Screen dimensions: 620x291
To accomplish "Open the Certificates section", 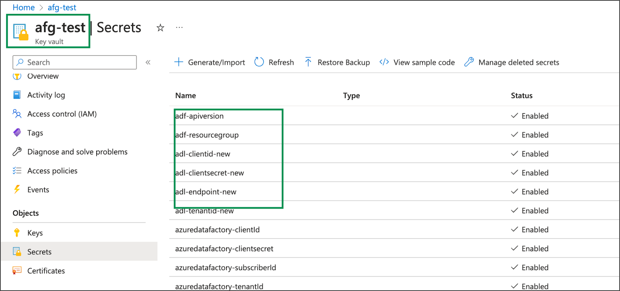I will (46, 271).
